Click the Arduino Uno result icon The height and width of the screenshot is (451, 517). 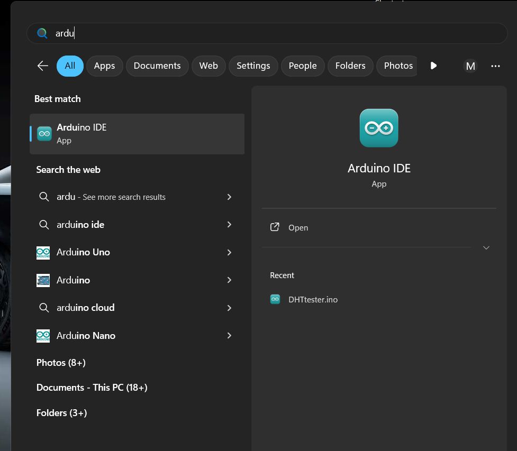pyautogui.click(x=43, y=253)
